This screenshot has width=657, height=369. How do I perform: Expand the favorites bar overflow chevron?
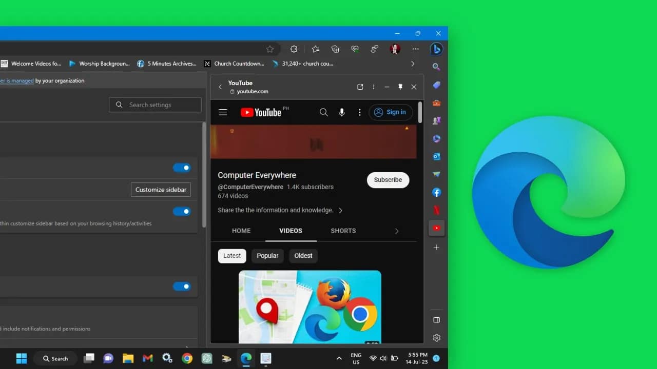pyautogui.click(x=413, y=64)
